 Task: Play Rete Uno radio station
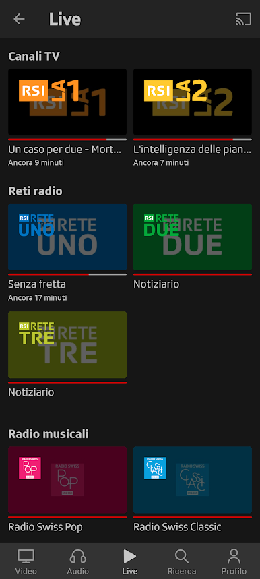click(67, 237)
